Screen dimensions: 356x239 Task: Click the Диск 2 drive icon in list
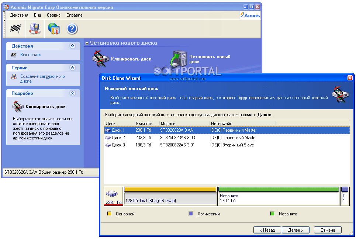point(108,138)
